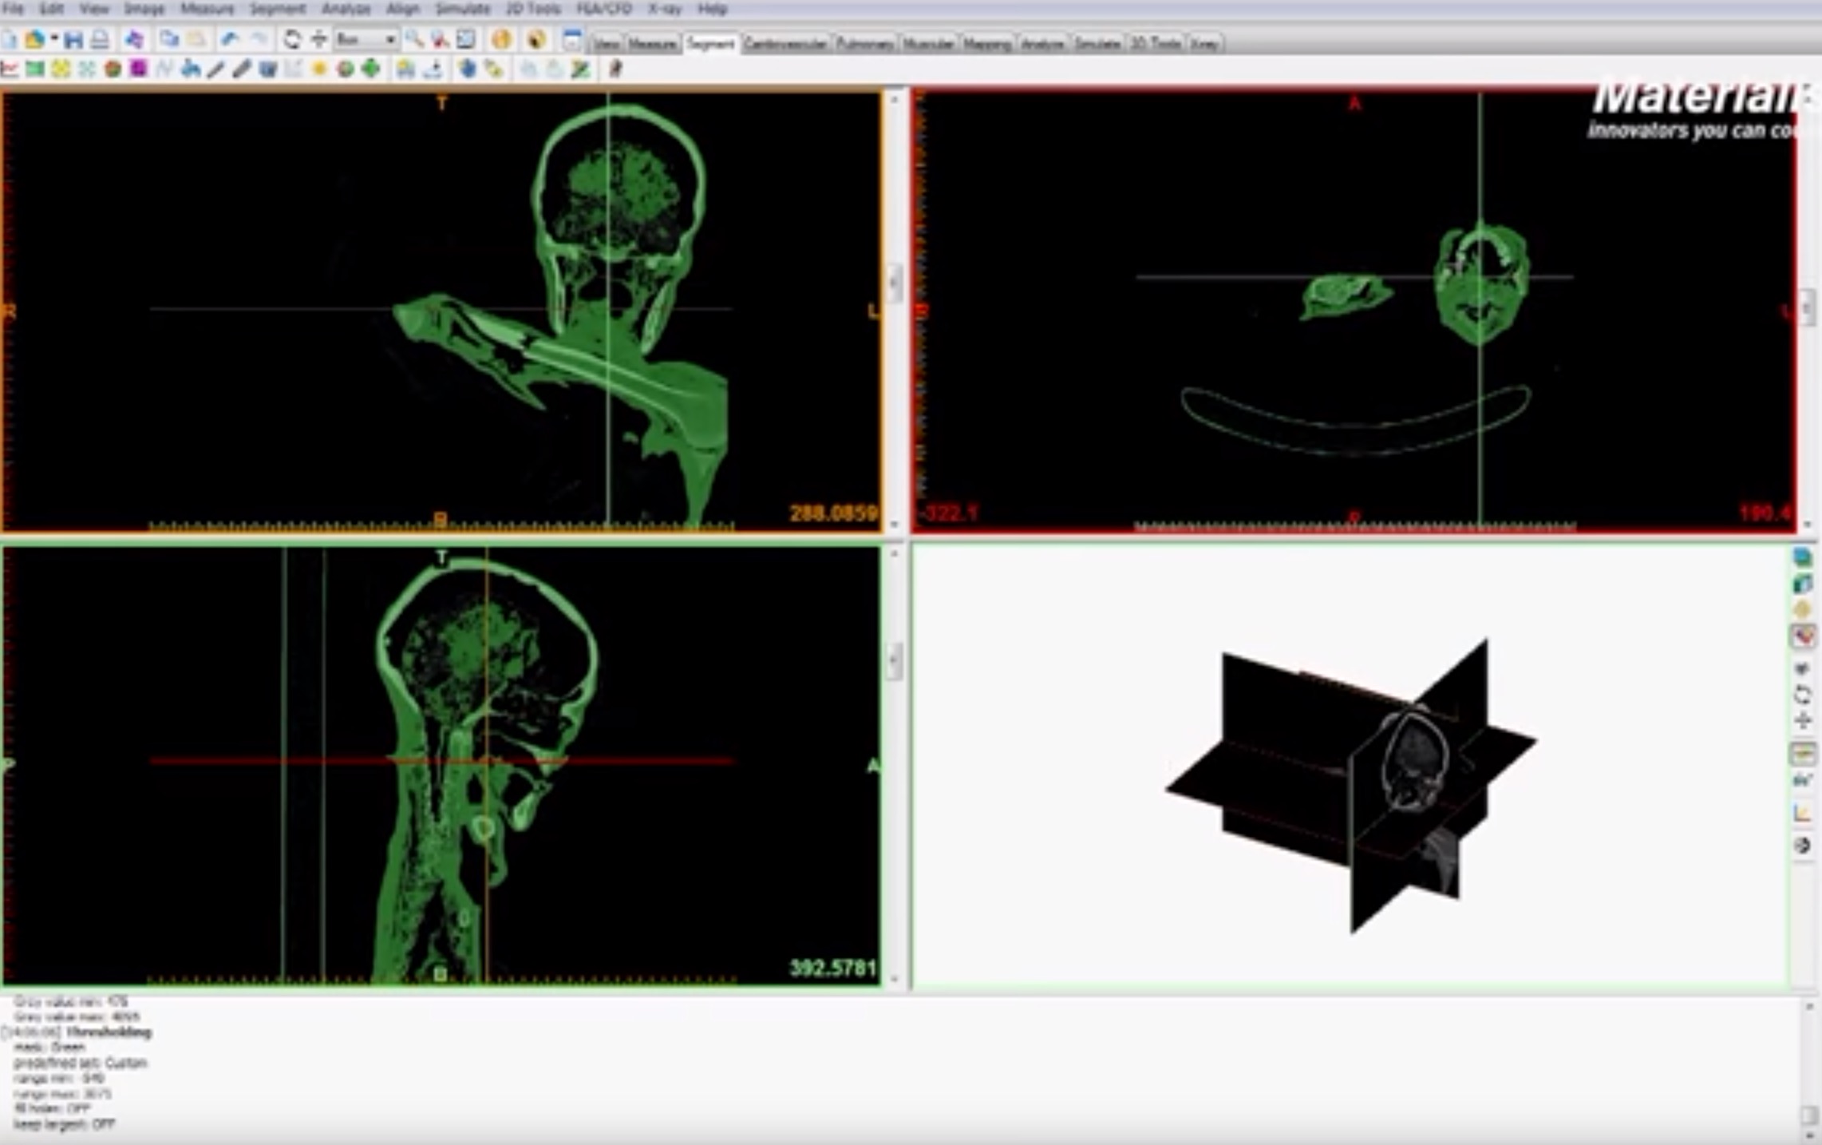This screenshot has height=1145, width=1822.
Task: Click the green plus icon in the Segment toolbar
Action: (371, 69)
